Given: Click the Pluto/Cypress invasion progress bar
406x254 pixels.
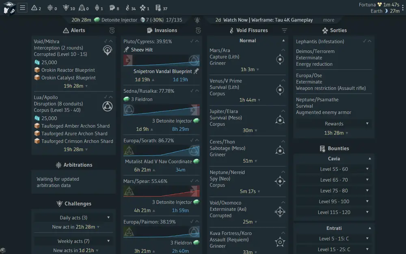Looking at the screenshot, I should [x=161, y=61].
